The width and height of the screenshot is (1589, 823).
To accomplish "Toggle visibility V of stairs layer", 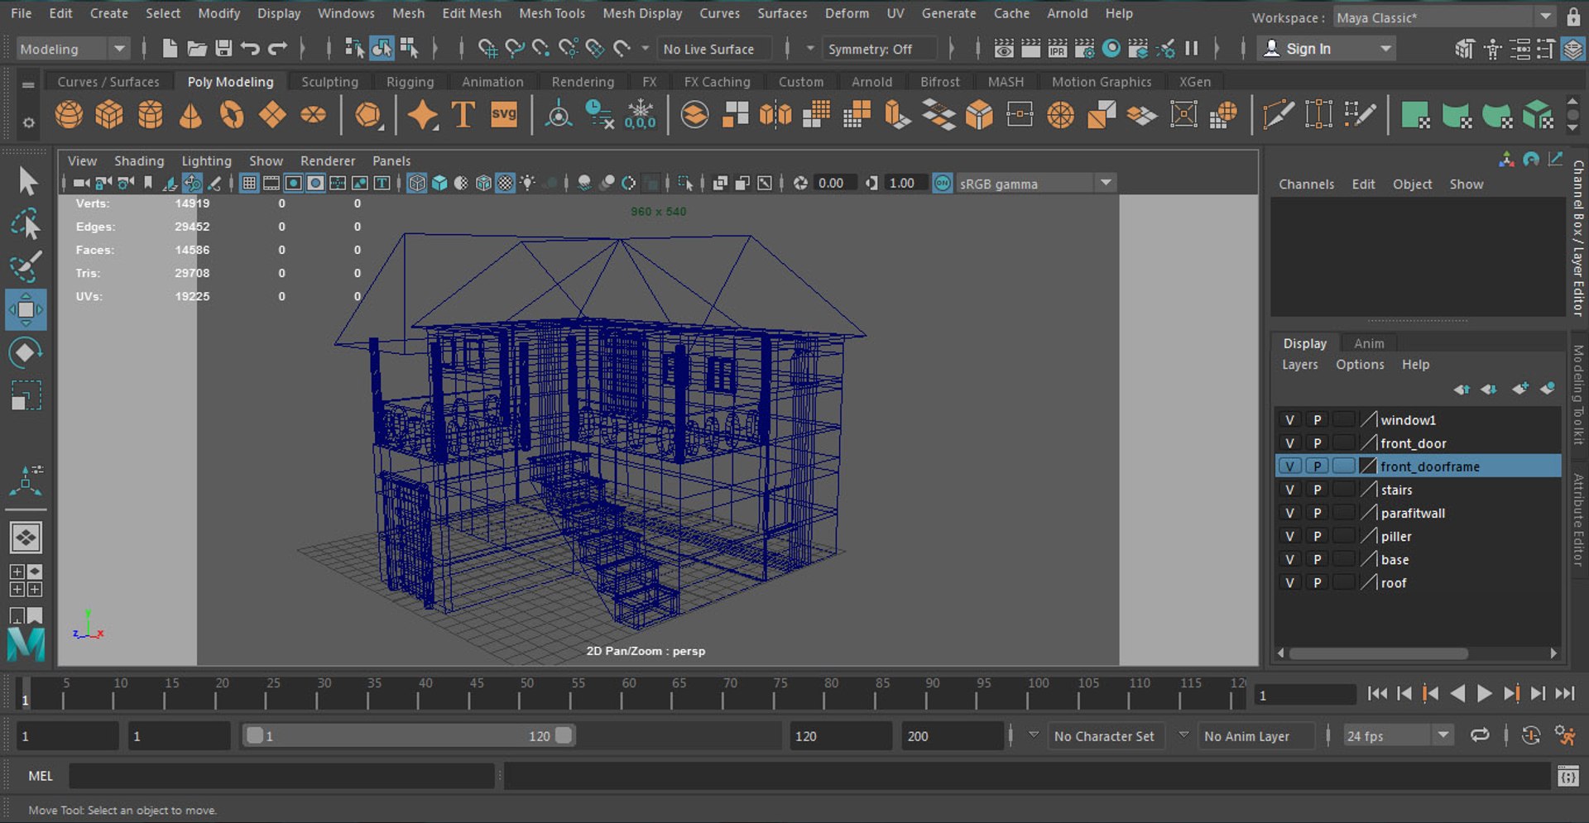I will click(1289, 490).
